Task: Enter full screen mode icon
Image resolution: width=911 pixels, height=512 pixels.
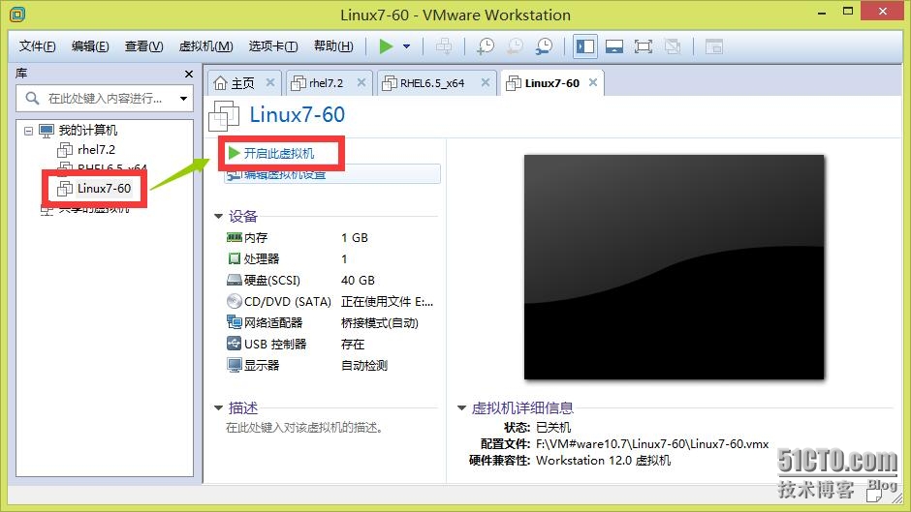Action: click(x=644, y=46)
